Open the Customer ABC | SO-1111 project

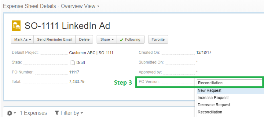point(91,53)
